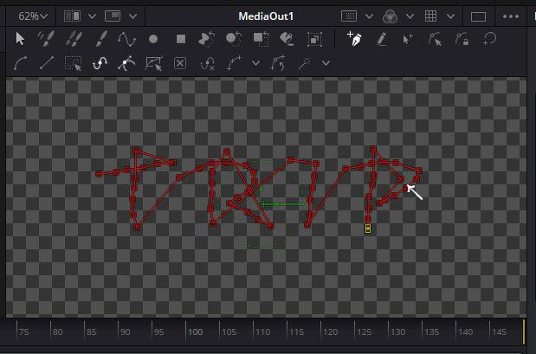The image size is (536, 354).
Task: Click the Publish points icon
Action: (234, 63)
